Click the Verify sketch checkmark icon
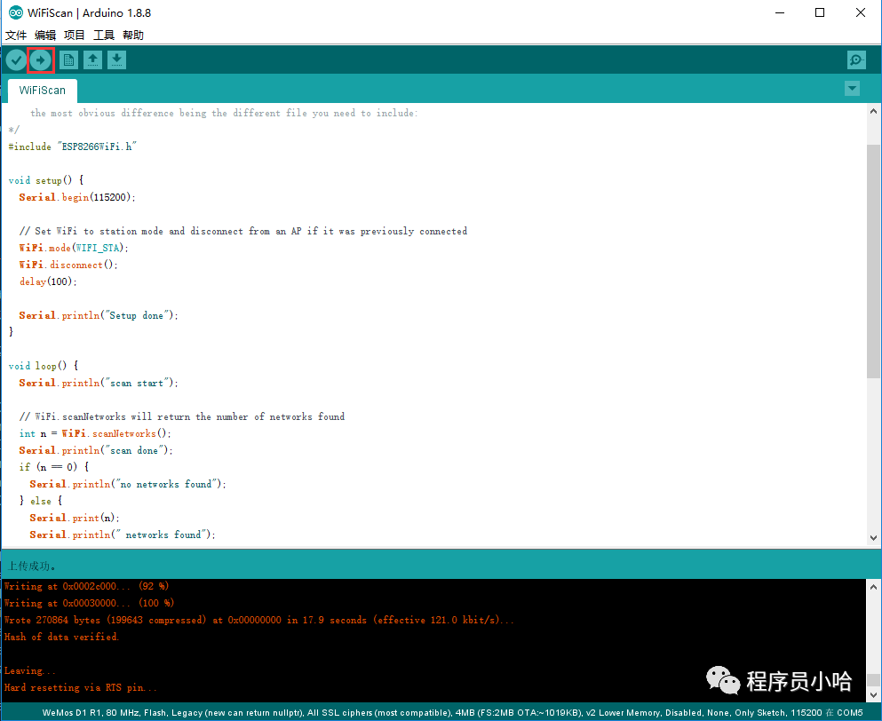The image size is (882, 721). (x=16, y=60)
